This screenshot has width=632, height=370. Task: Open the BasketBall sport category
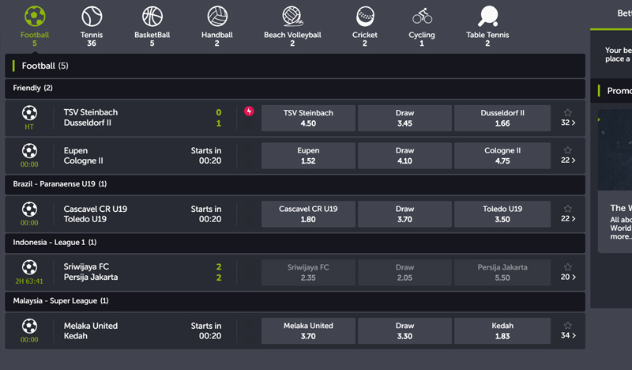152,17
